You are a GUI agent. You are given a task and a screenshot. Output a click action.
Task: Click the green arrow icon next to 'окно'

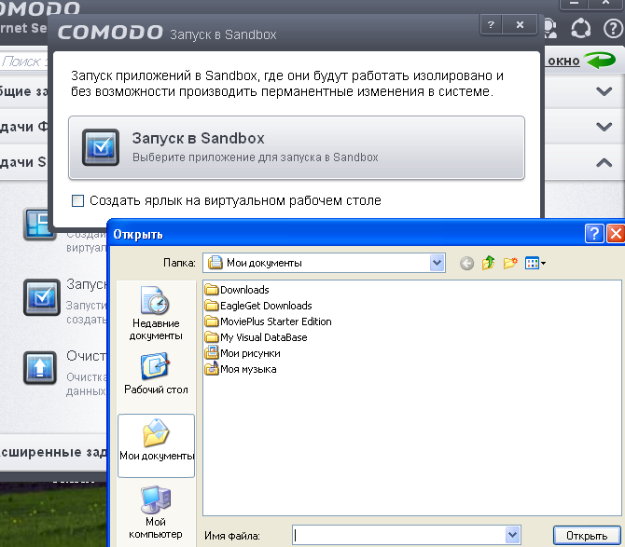coord(601,61)
